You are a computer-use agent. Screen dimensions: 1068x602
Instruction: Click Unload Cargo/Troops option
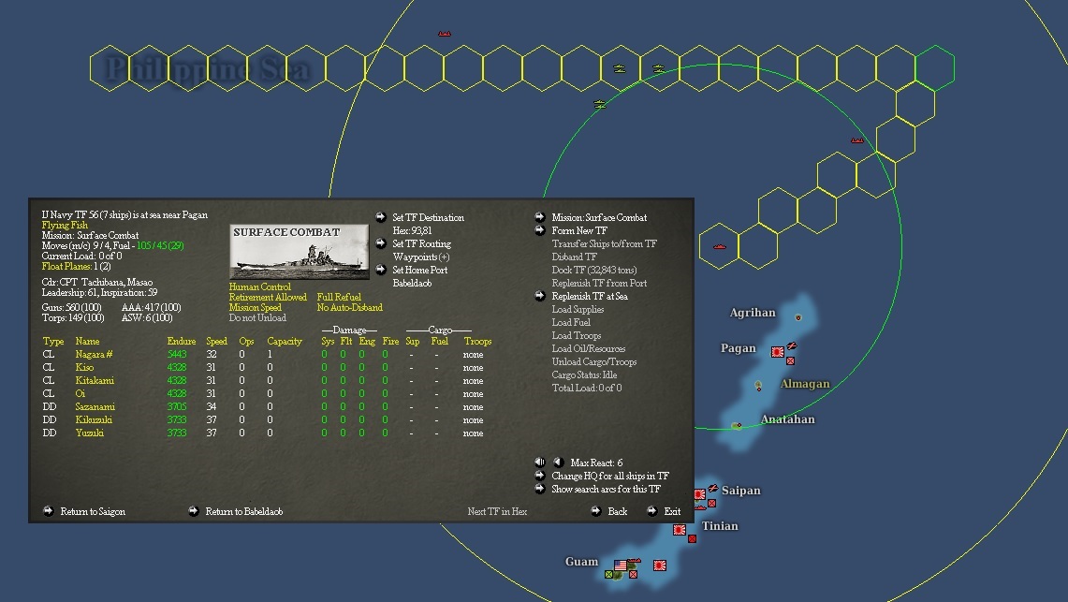click(594, 361)
